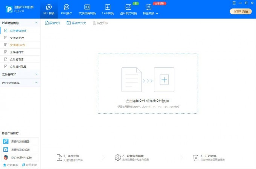Viewport: 256px width, 169px height.
Task: Click the 添加文件夹 button
Action: click(x=76, y=23)
